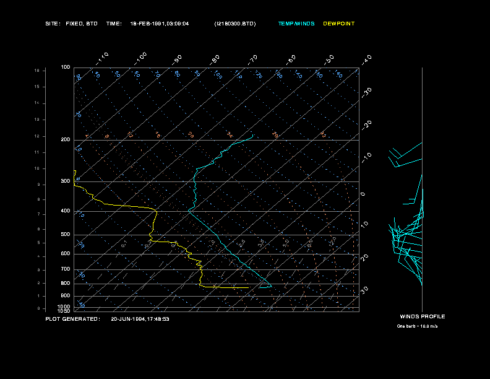Click the 900 pressure level label
This screenshot has width=490, height=379.
coord(66,295)
